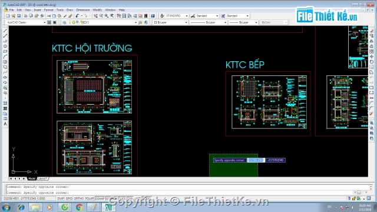Toggle OSNAP in status bar
Screen dimensions: 377x212
(x=100, y=198)
